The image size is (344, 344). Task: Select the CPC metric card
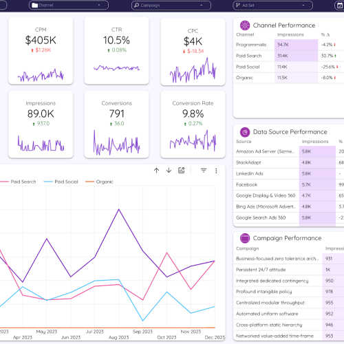tap(193, 52)
